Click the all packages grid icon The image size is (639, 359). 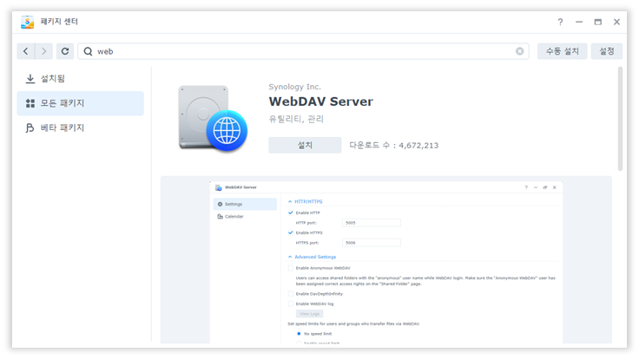click(30, 103)
